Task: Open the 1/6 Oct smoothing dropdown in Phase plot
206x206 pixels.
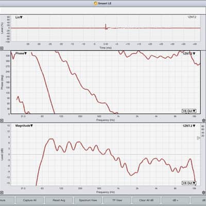Action: [x=189, y=111]
